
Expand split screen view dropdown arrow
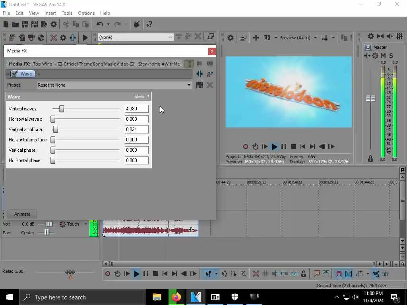click(275, 38)
